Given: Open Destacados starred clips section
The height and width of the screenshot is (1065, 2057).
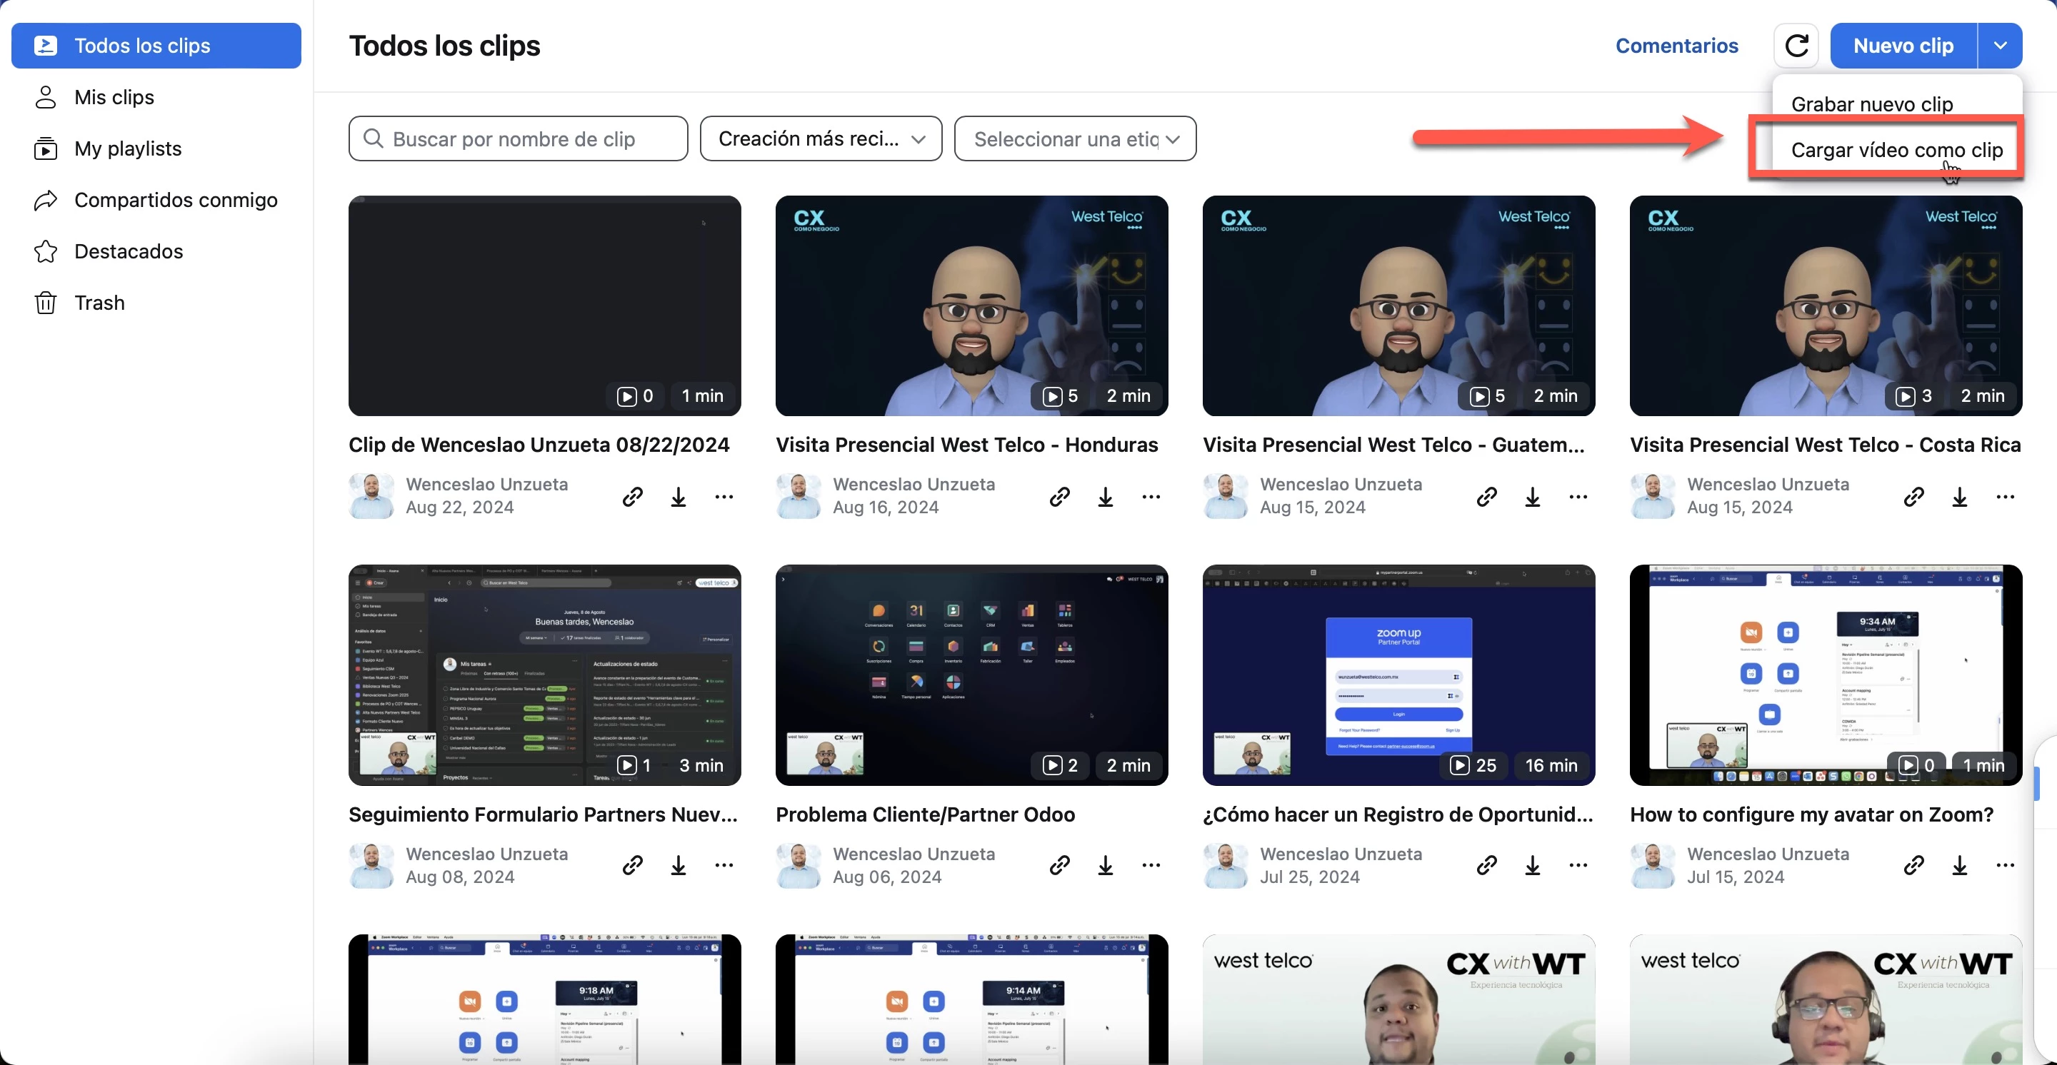Looking at the screenshot, I should coord(128,251).
